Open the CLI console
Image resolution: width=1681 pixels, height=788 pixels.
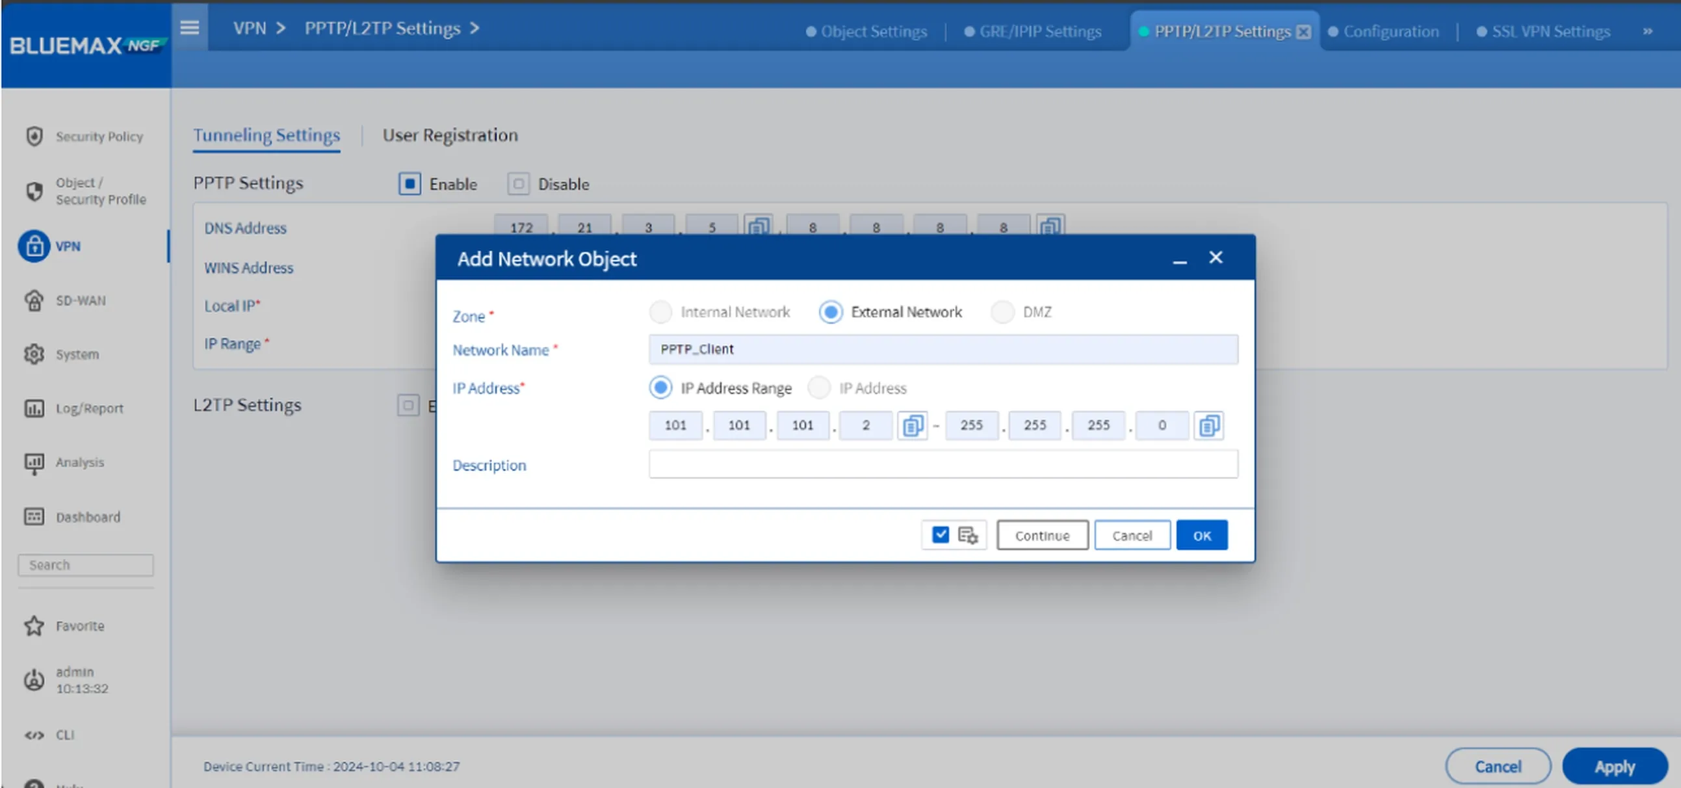pos(49,735)
